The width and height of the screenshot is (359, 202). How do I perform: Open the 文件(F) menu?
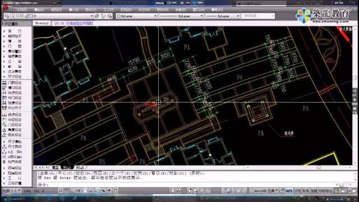point(22,10)
